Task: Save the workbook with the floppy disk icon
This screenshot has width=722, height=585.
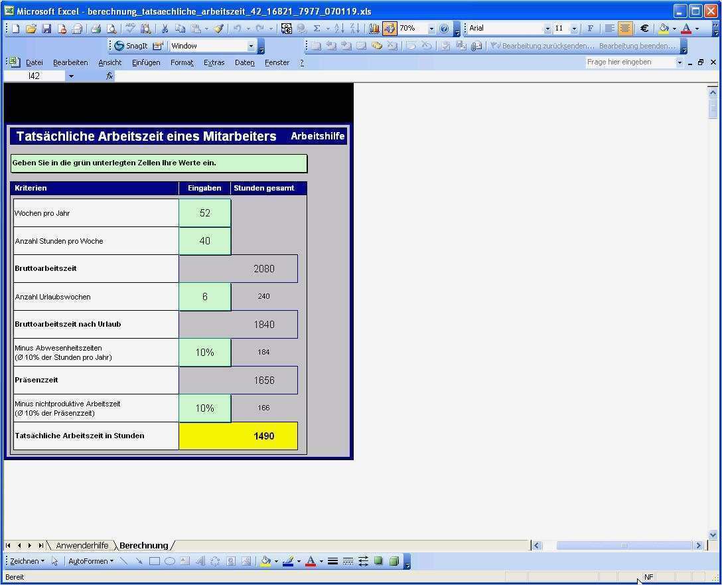Action: click(46, 29)
